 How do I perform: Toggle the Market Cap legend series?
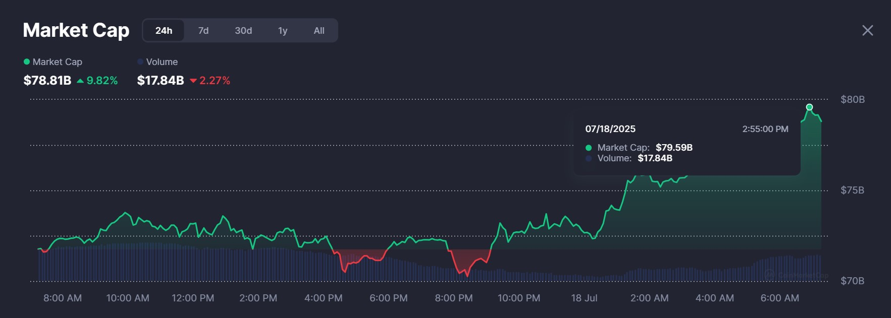pos(53,62)
